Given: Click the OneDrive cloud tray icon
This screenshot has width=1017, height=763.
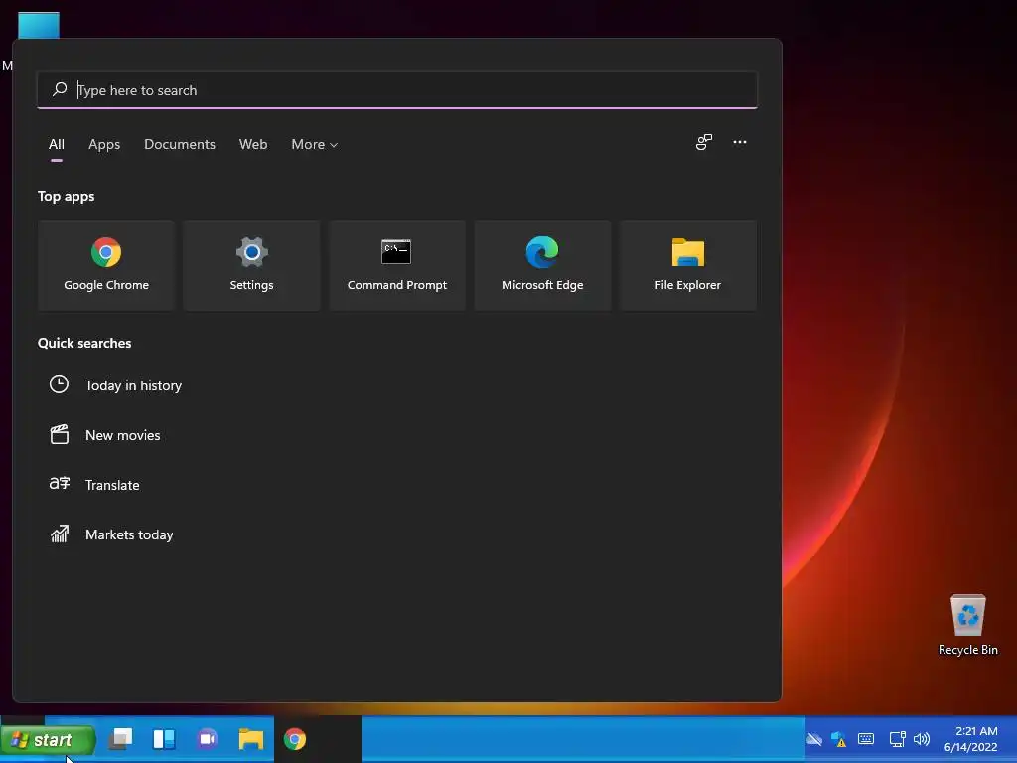Looking at the screenshot, I should click(814, 739).
